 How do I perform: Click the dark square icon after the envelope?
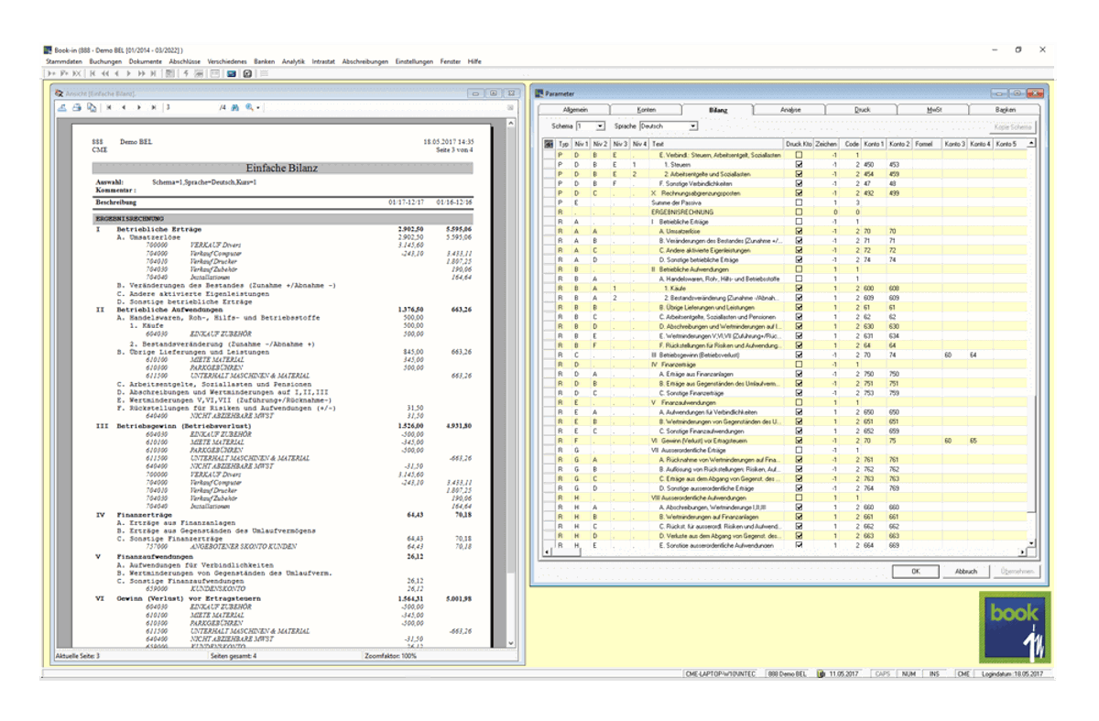pos(247,73)
